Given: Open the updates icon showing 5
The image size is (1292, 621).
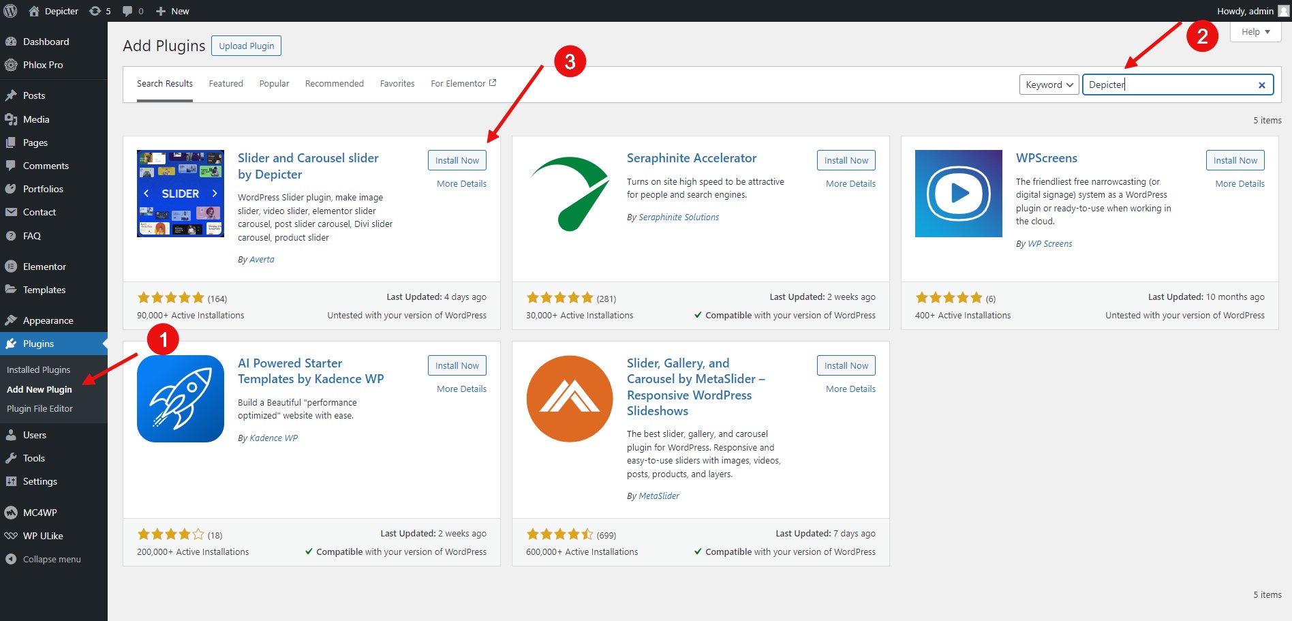Looking at the screenshot, I should 99,11.
